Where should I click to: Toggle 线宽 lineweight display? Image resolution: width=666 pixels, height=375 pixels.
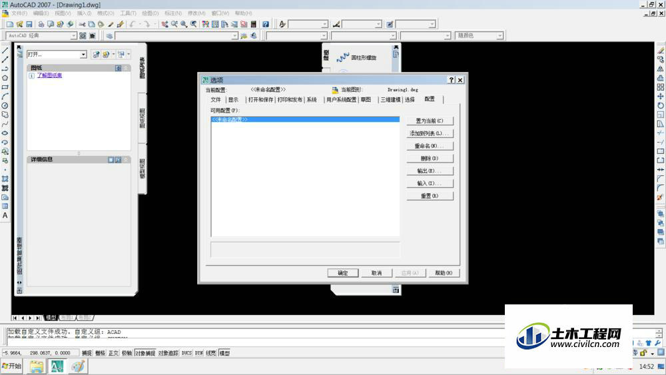(x=211, y=353)
